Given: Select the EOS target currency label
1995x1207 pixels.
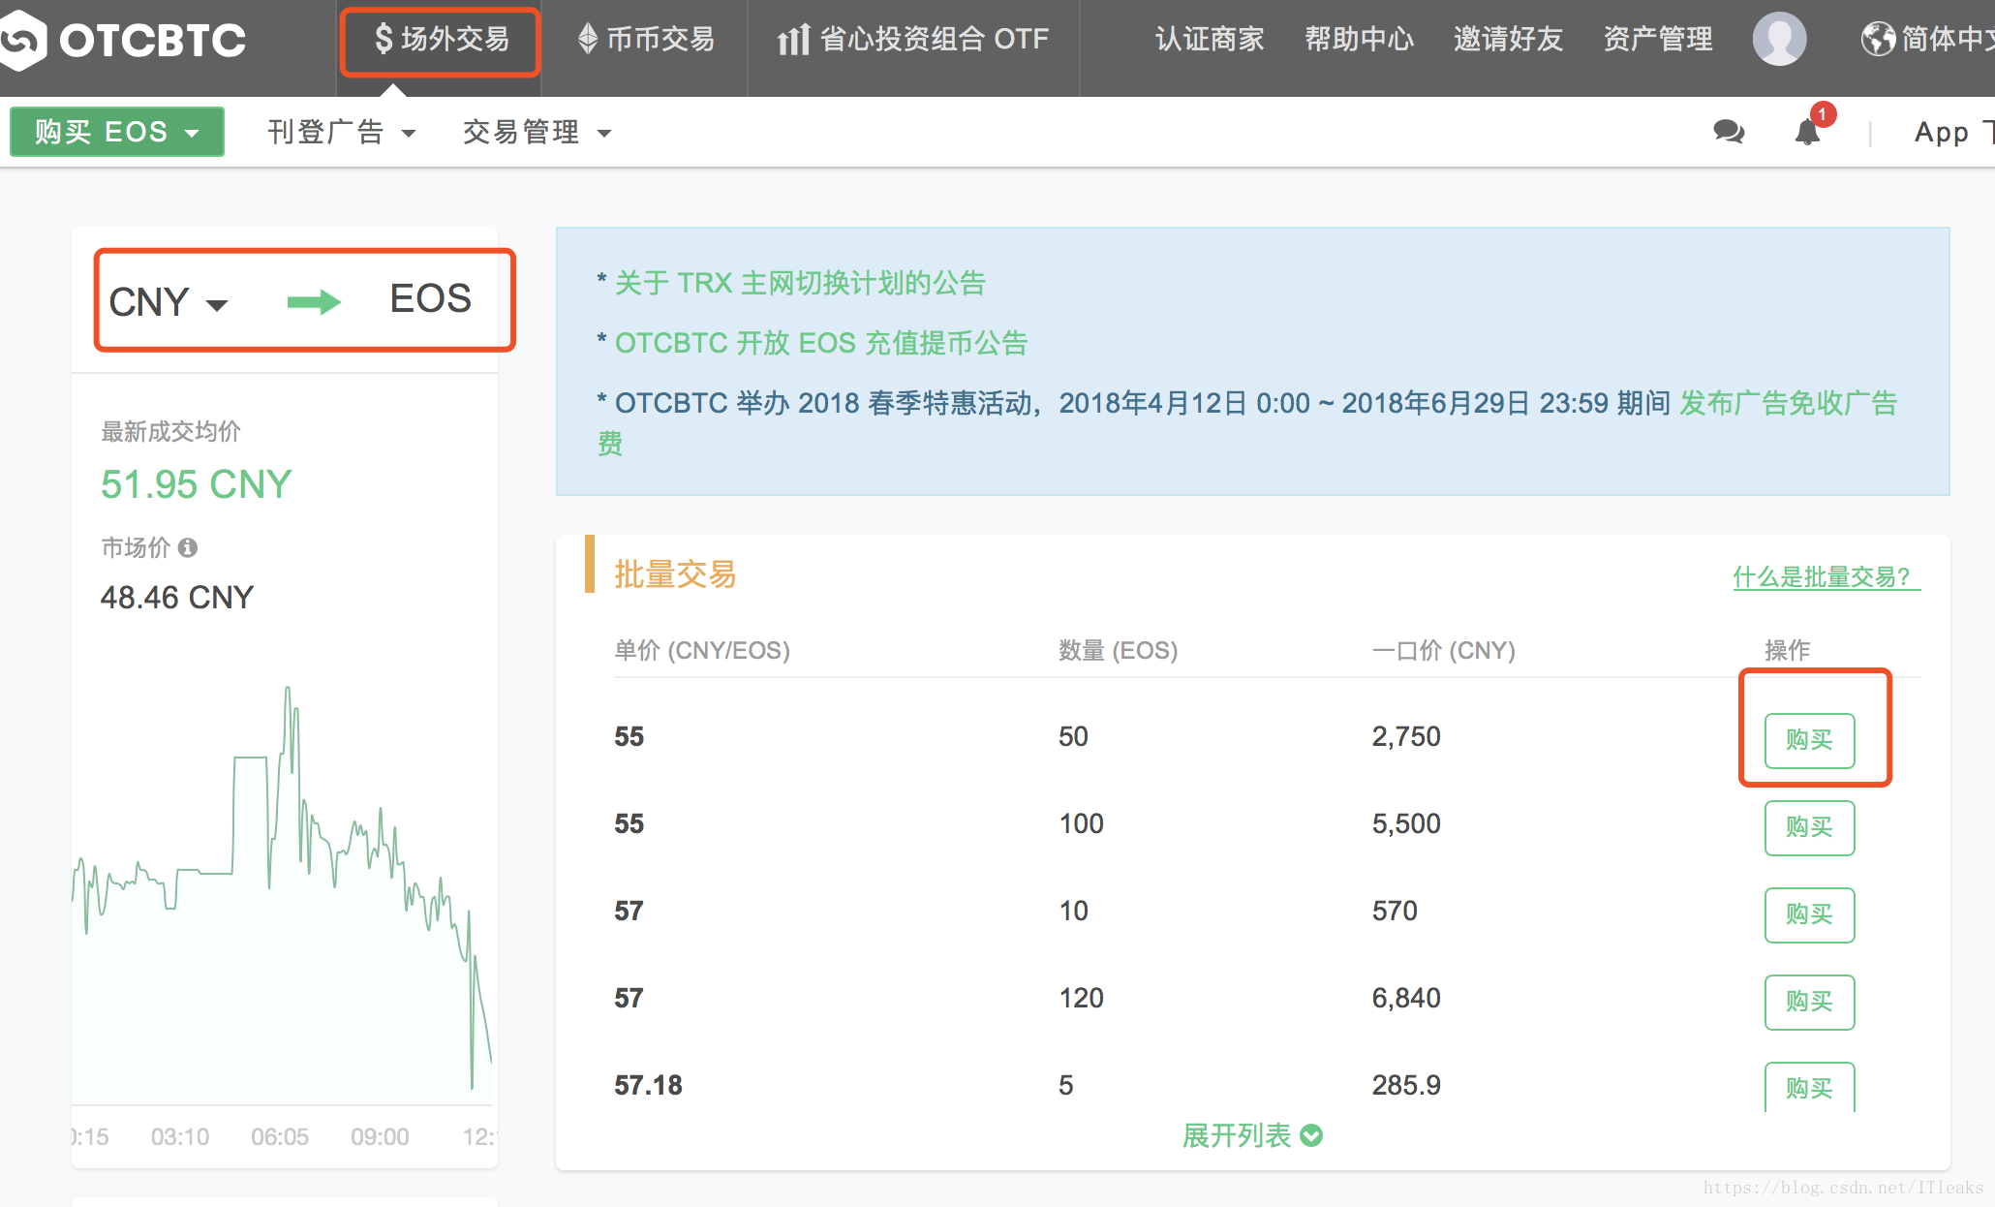Looking at the screenshot, I should click(430, 298).
